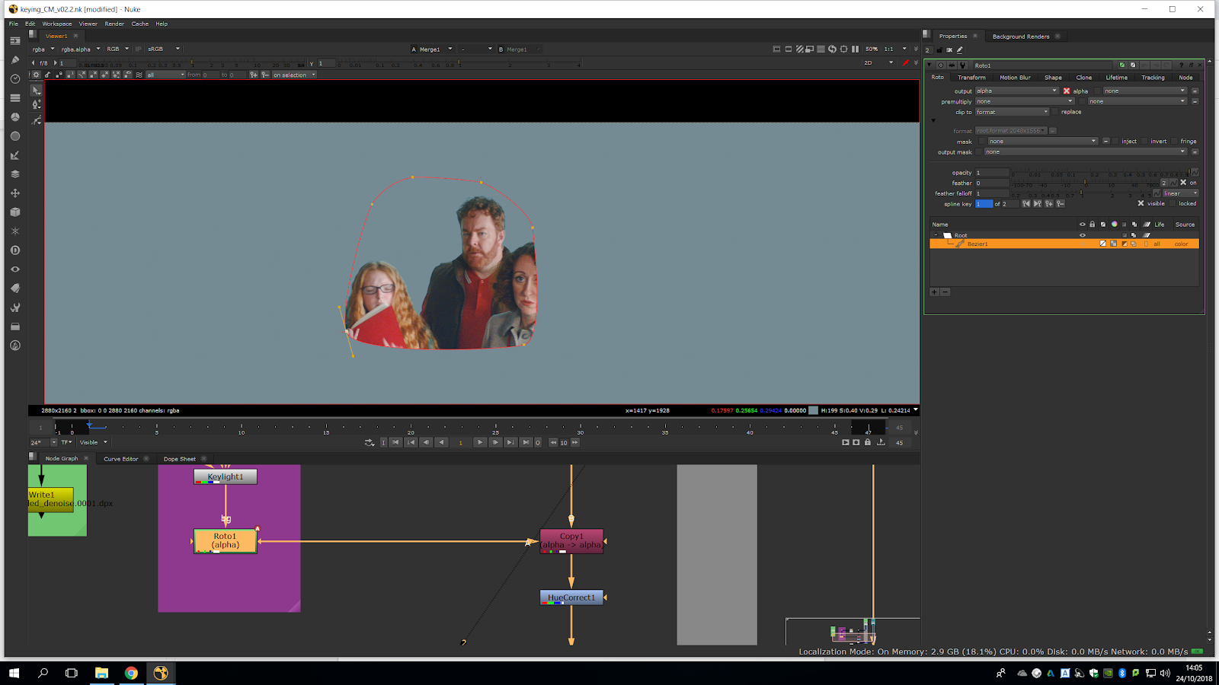Select the Bezier pen tool in viewer
Viewport: 1219px width, 685px height.
(x=37, y=104)
